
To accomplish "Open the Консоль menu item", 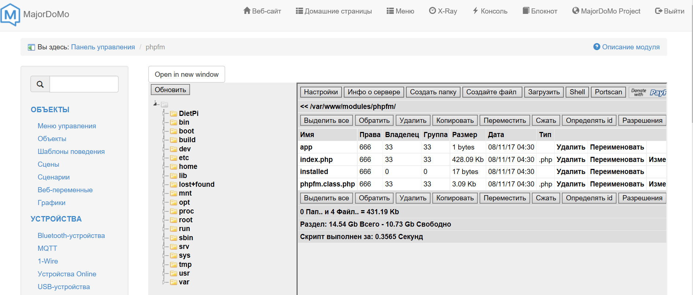I will [490, 11].
